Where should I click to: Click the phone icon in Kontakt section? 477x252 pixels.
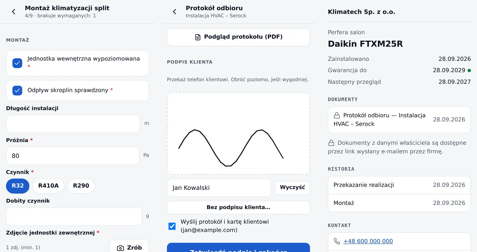tap(337, 241)
